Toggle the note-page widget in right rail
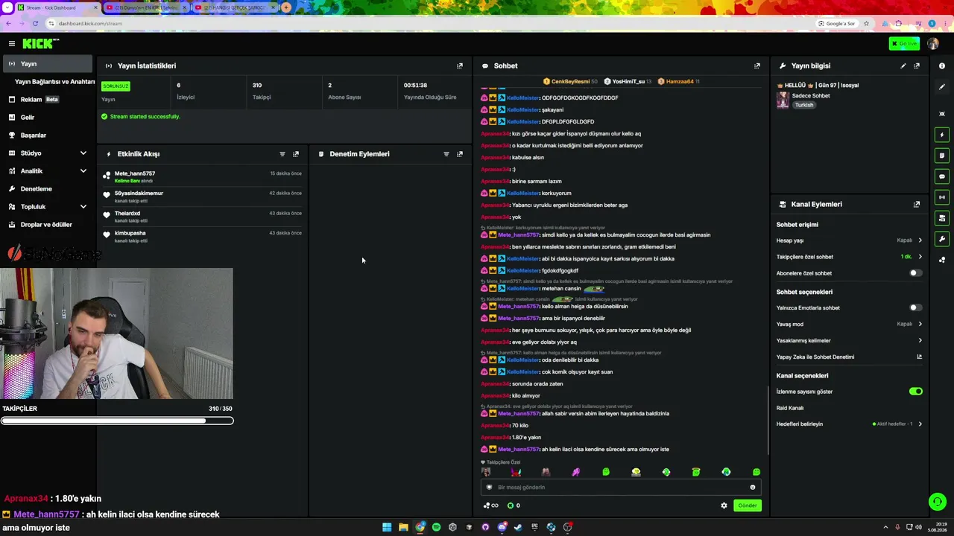This screenshot has width=954, height=536. pos(942,156)
